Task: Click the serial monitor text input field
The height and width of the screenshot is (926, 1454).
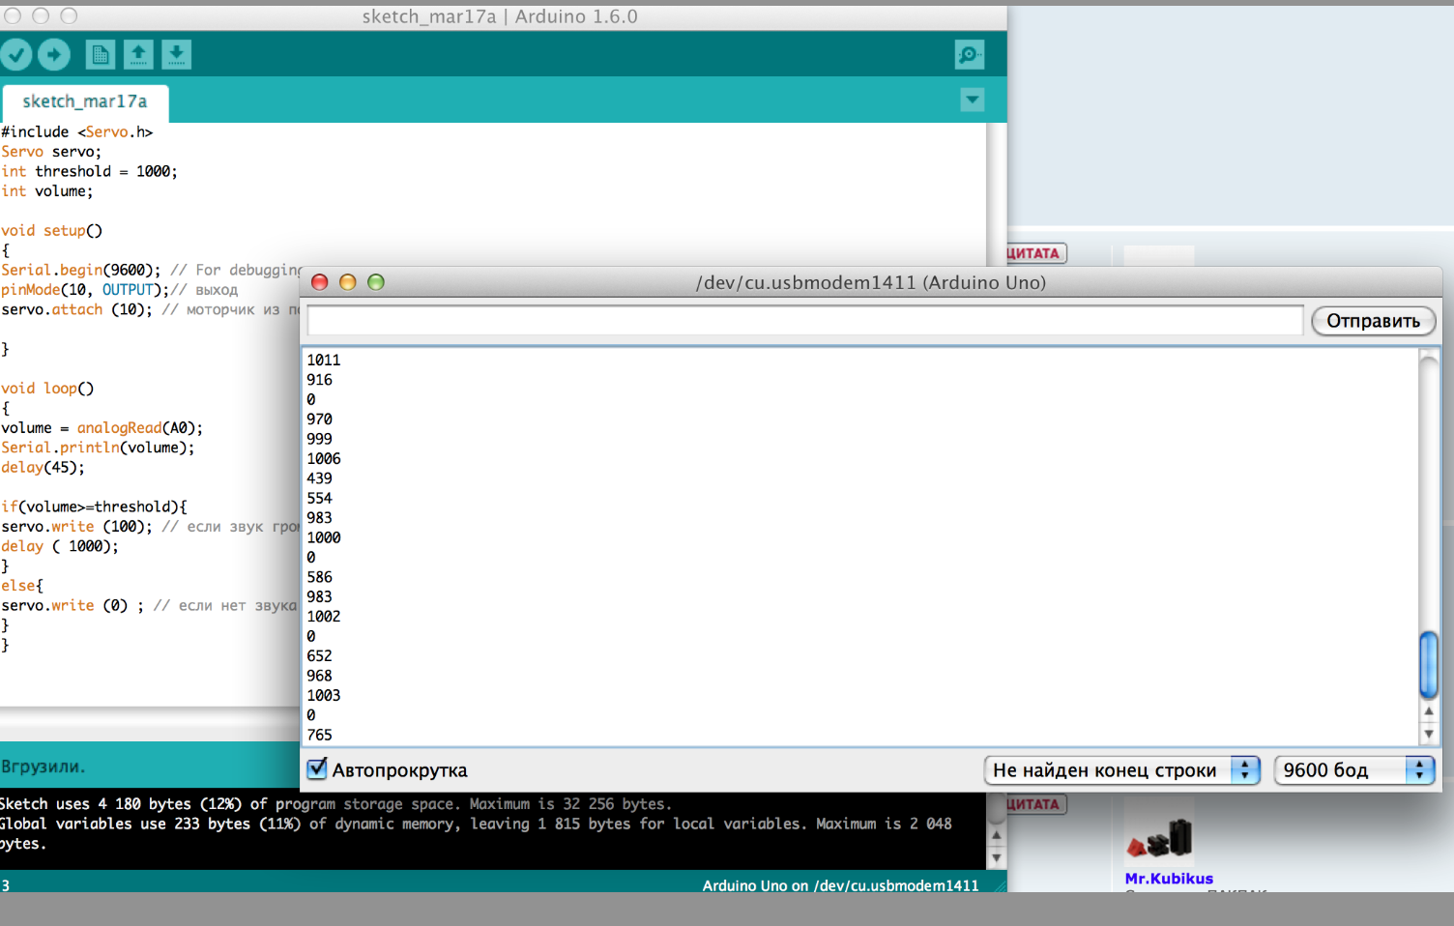Action: point(804,321)
